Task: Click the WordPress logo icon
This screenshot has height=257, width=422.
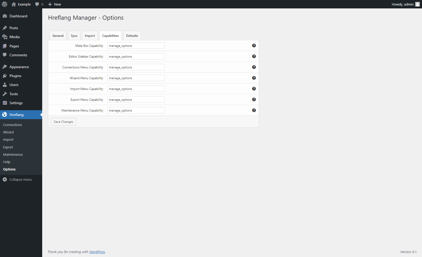Action: point(4,4)
